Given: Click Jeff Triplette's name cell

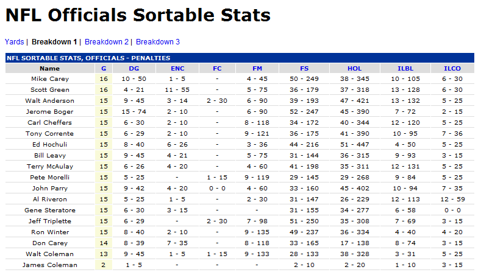Looking at the screenshot, I should (x=49, y=221).
